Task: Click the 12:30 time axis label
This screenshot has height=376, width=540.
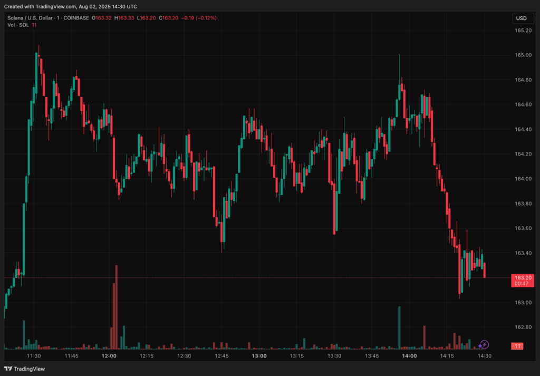Action: pyautogui.click(x=184, y=356)
